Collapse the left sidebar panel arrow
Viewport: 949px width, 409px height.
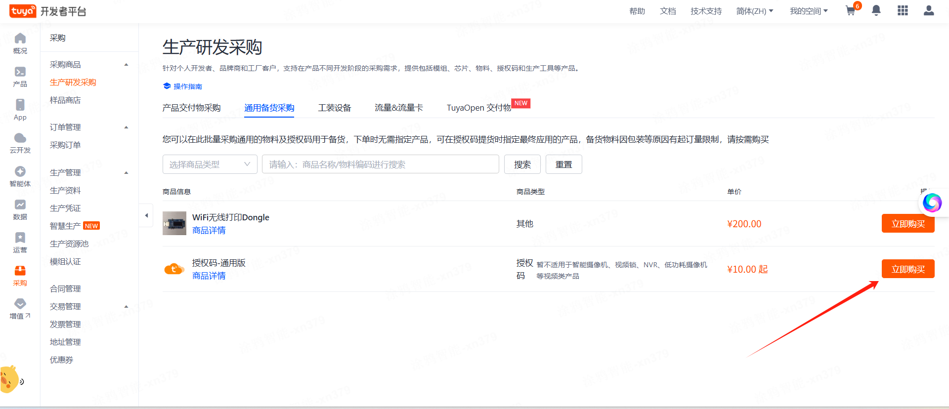[146, 215]
